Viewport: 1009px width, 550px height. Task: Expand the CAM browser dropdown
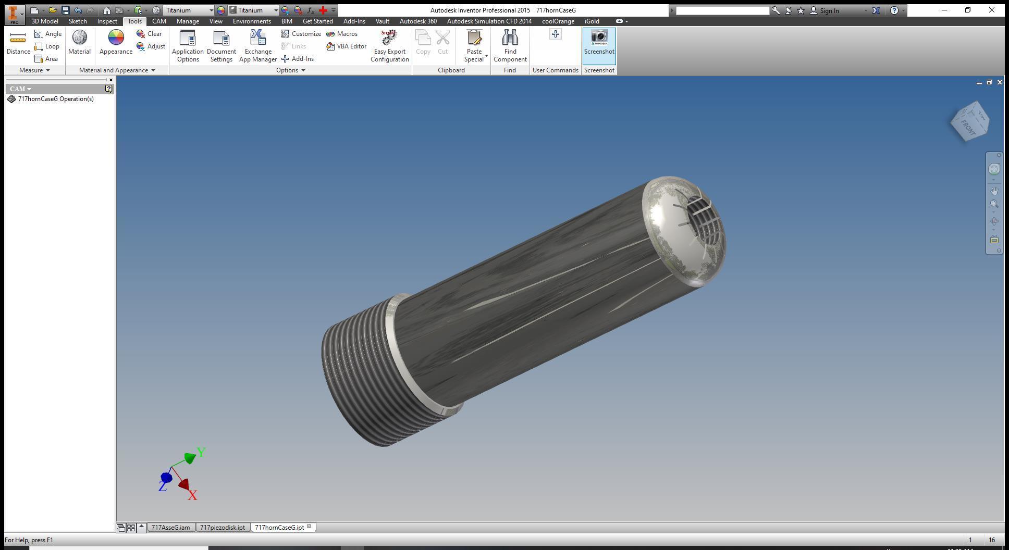point(20,89)
